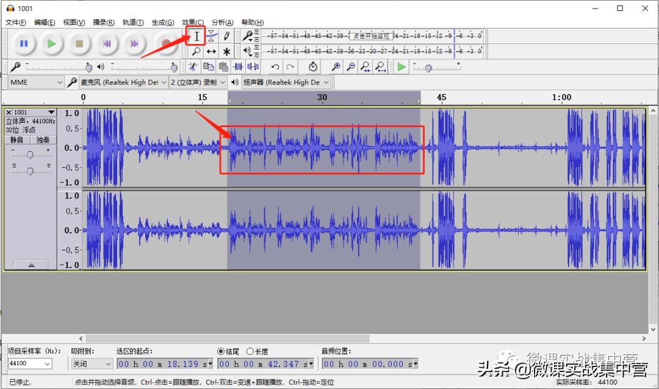This screenshot has height=389, width=659.
Task: Open the 文件(F) menu
Action: (16, 23)
